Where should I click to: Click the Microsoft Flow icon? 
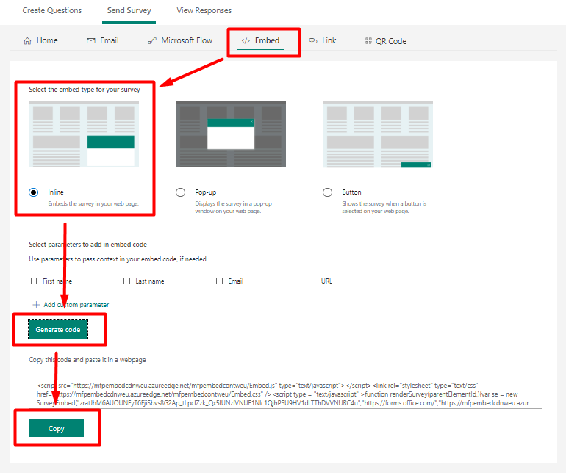[x=152, y=41]
